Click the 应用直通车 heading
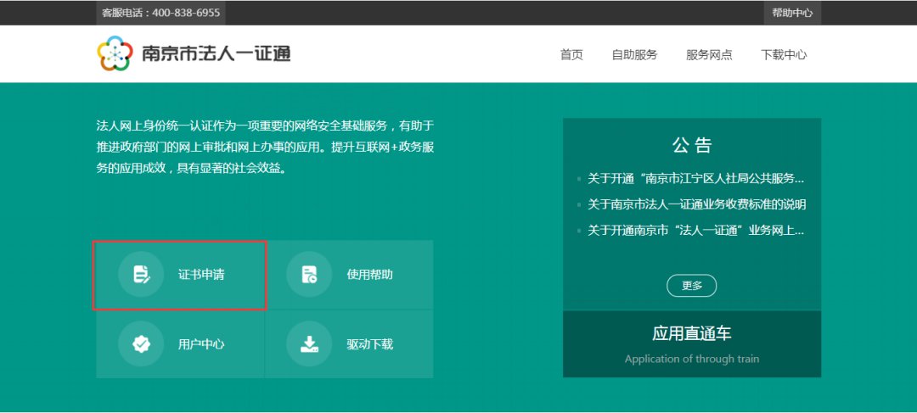Viewport: 917px width, 413px height. [692, 333]
